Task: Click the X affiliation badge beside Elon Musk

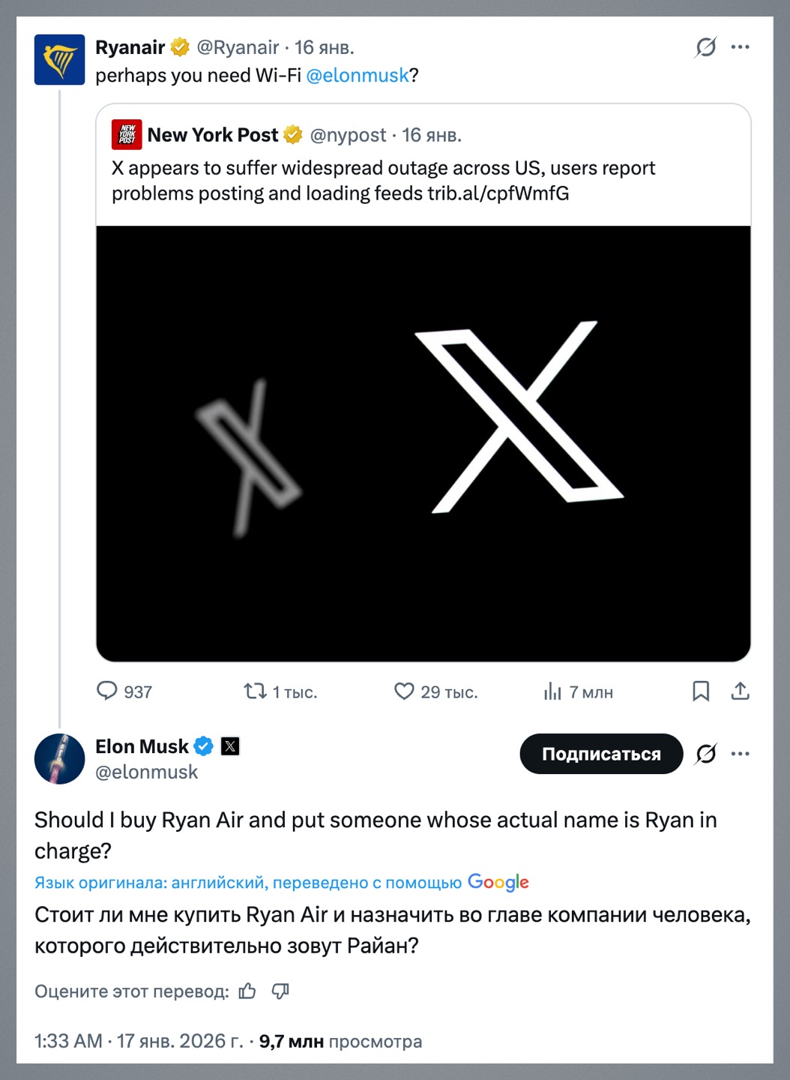Action: click(x=230, y=746)
